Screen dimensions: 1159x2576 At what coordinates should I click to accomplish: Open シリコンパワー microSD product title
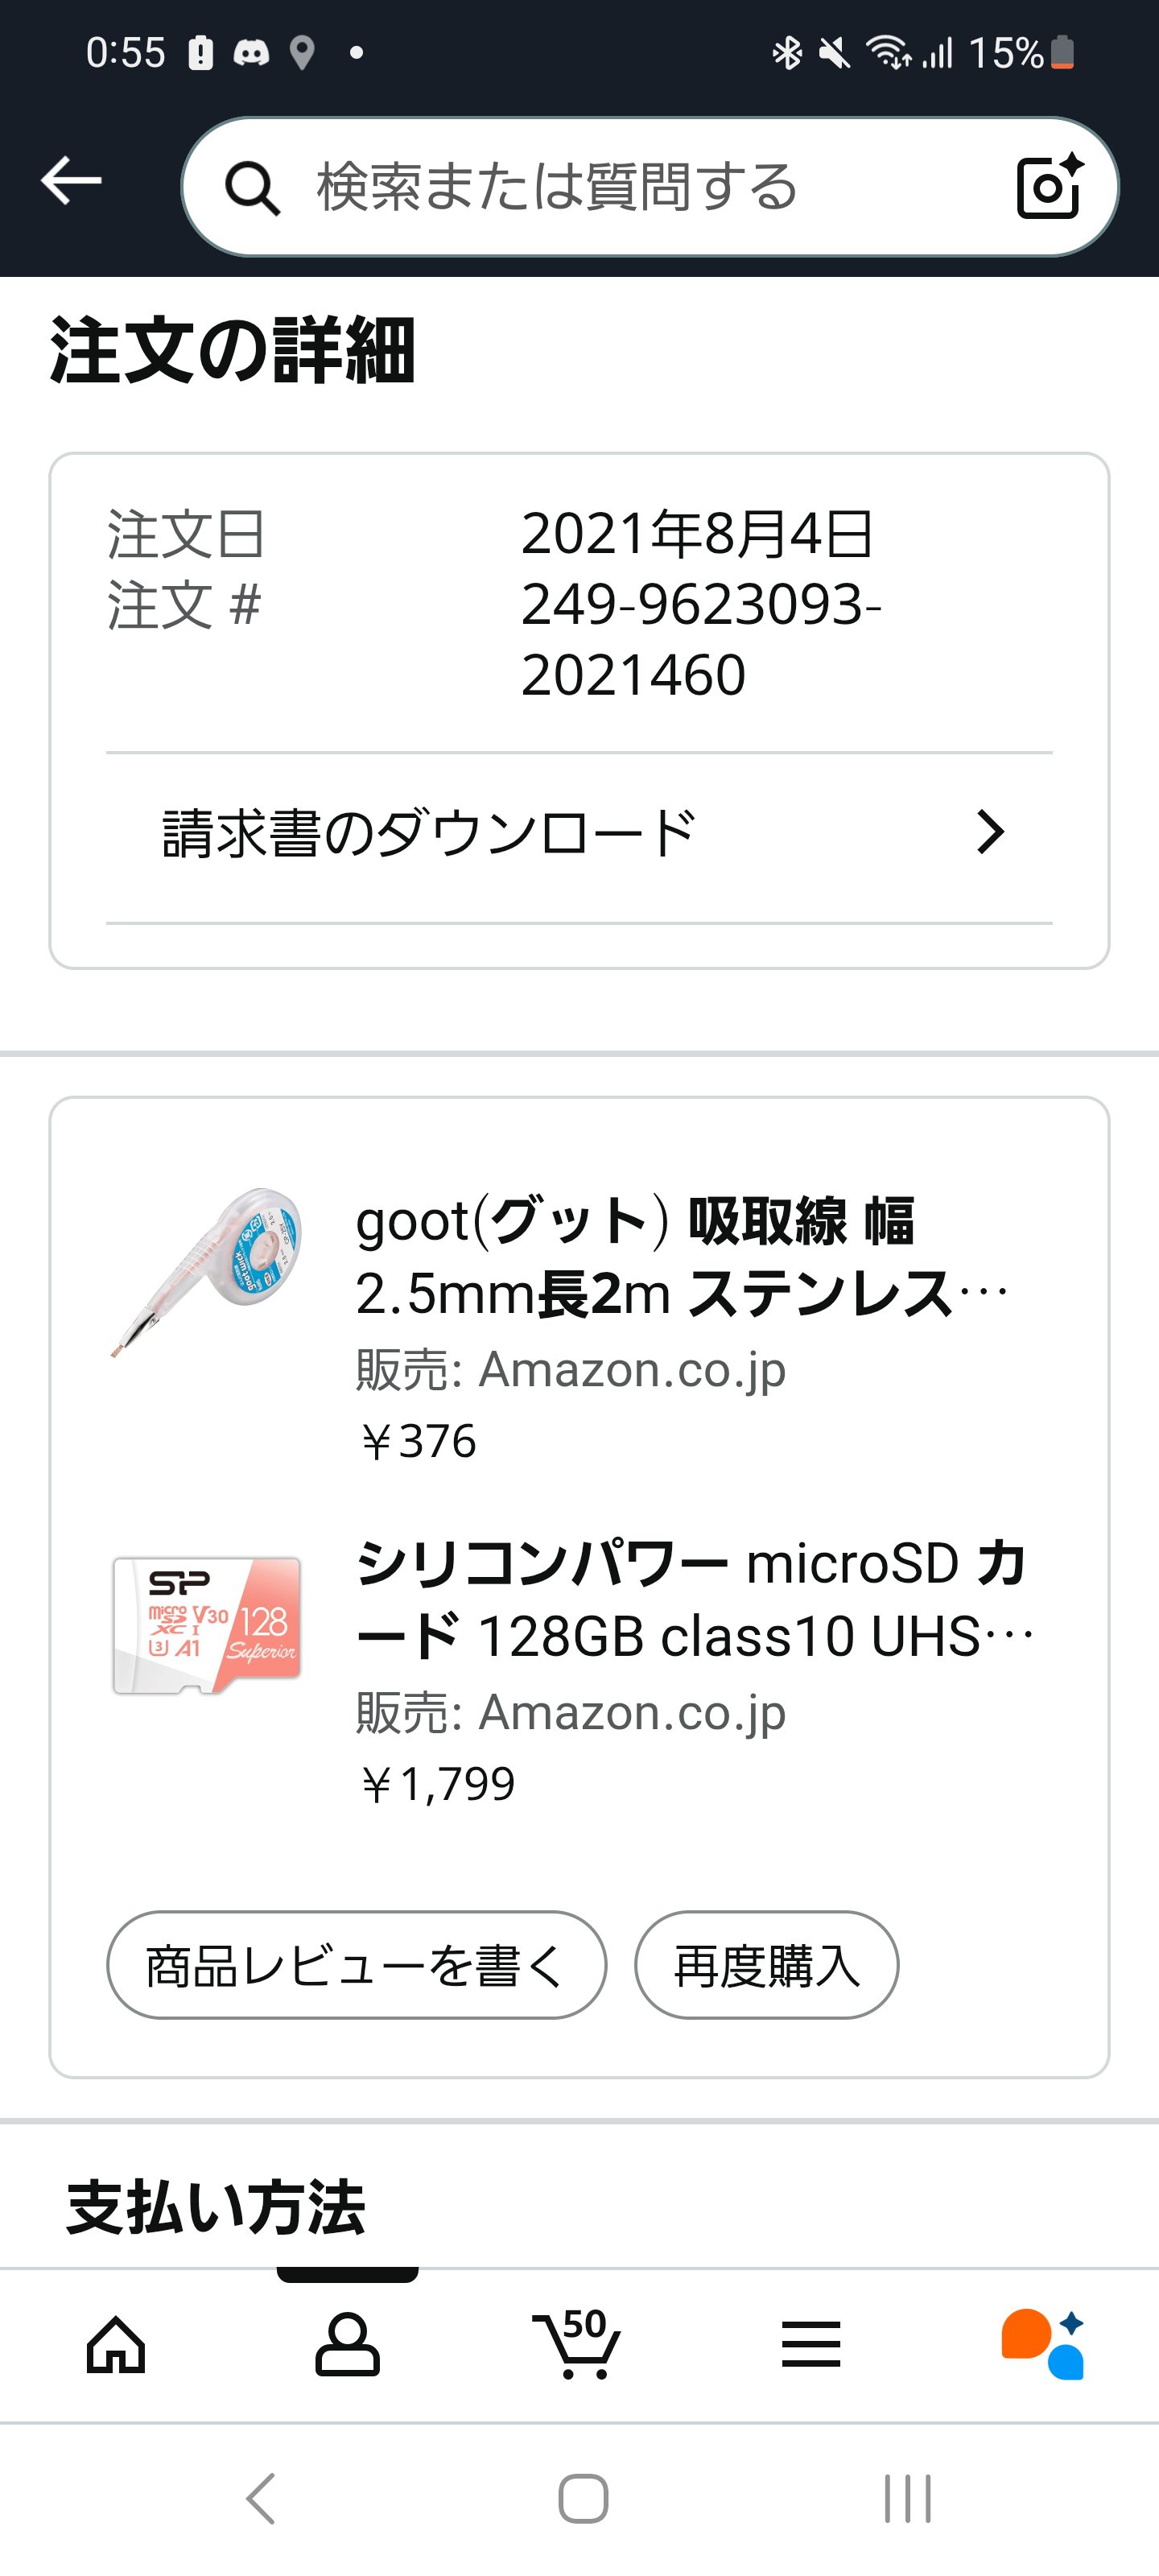coord(694,1599)
